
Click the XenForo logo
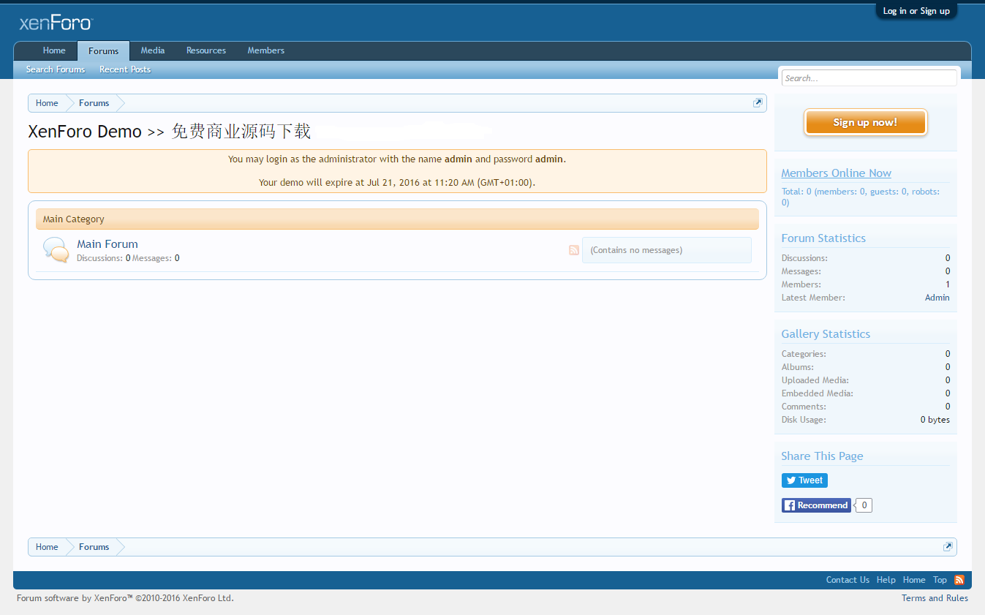click(56, 23)
